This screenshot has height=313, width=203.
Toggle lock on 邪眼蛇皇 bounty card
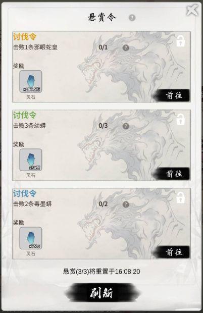pyautogui.click(x=180, y=41)
